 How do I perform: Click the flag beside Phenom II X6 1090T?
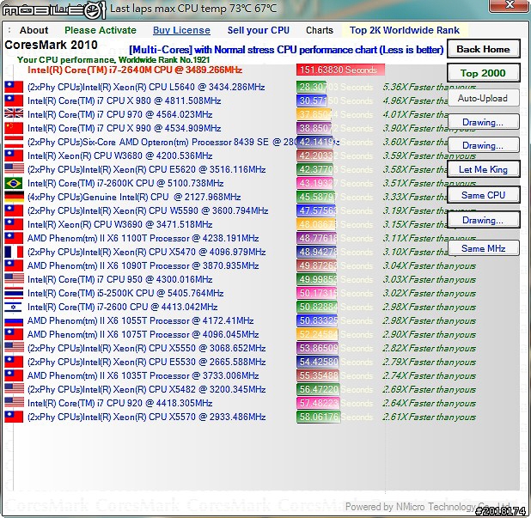coord(14,265)
